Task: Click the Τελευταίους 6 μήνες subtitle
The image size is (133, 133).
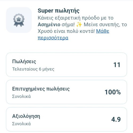Action: 33,69
